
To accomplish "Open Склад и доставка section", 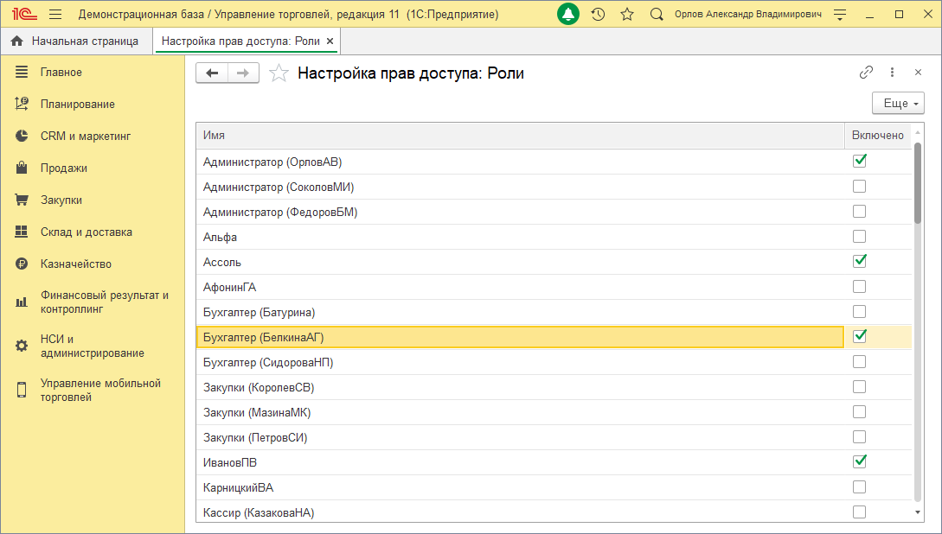I will (86, 232).
